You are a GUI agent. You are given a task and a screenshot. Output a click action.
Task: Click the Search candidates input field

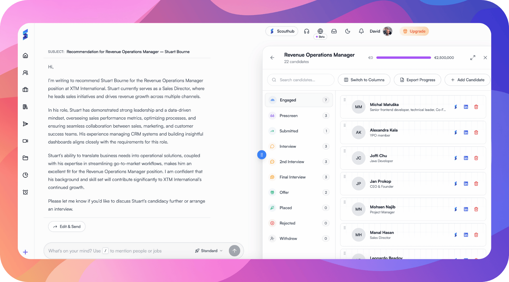point(301,80)
